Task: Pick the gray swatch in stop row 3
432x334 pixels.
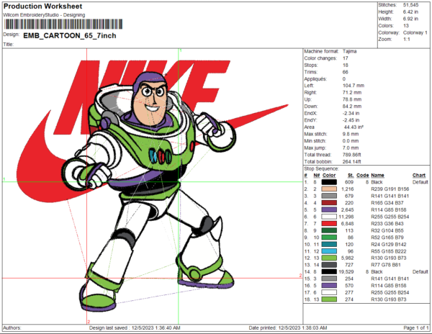Action: [x=329, y=196]
